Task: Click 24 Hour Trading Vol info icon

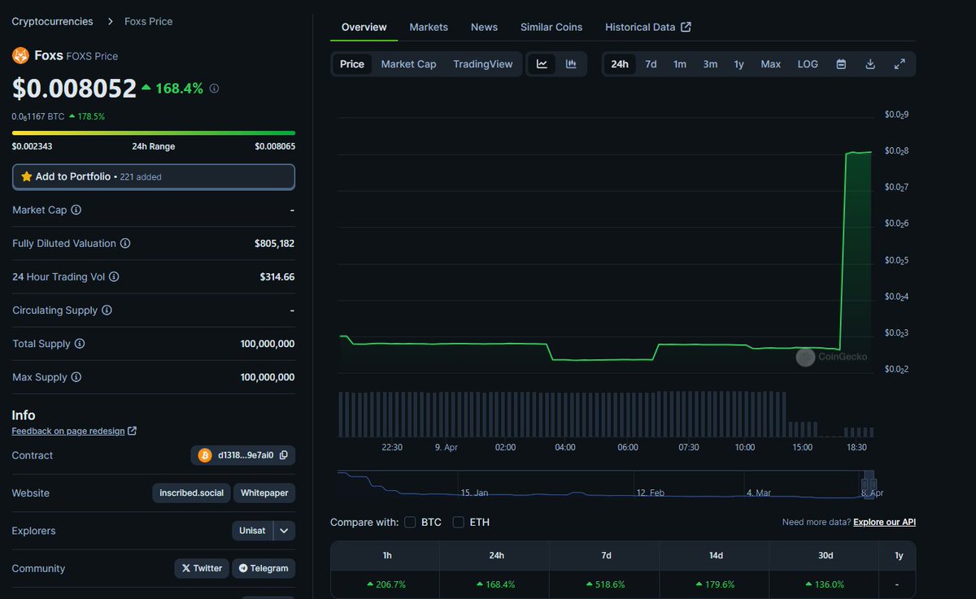Action: (x=114, y=276)
